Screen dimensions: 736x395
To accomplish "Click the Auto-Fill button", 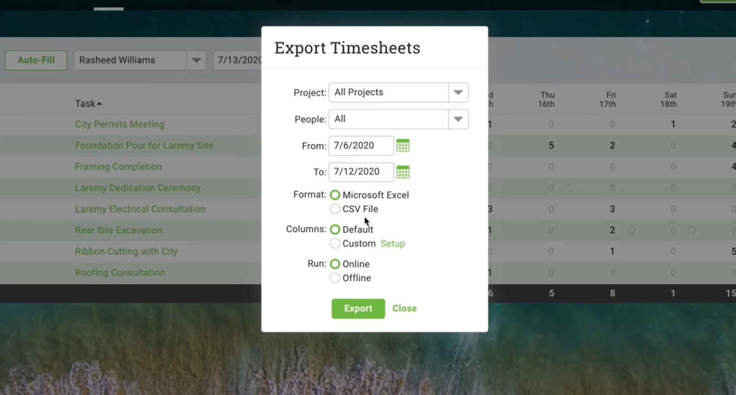I will coord(36,60).
